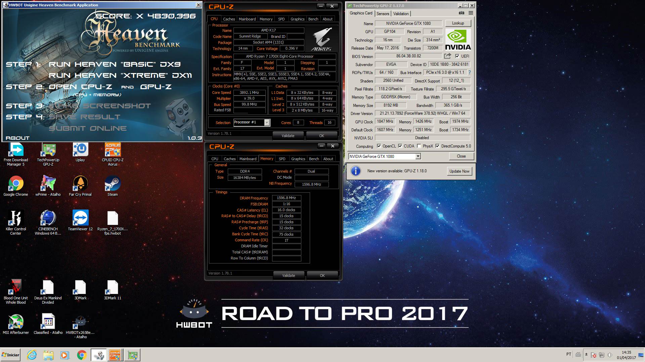The width and height of the screenshot is (645, 362).
Task: Click Lookup button in GPU-Z
Action: tap(458, 23)
